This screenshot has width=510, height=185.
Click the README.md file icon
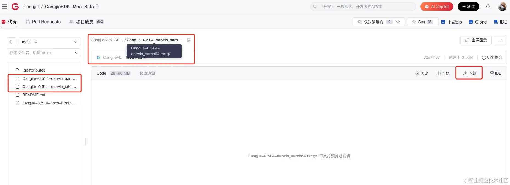tap(18, 95)
